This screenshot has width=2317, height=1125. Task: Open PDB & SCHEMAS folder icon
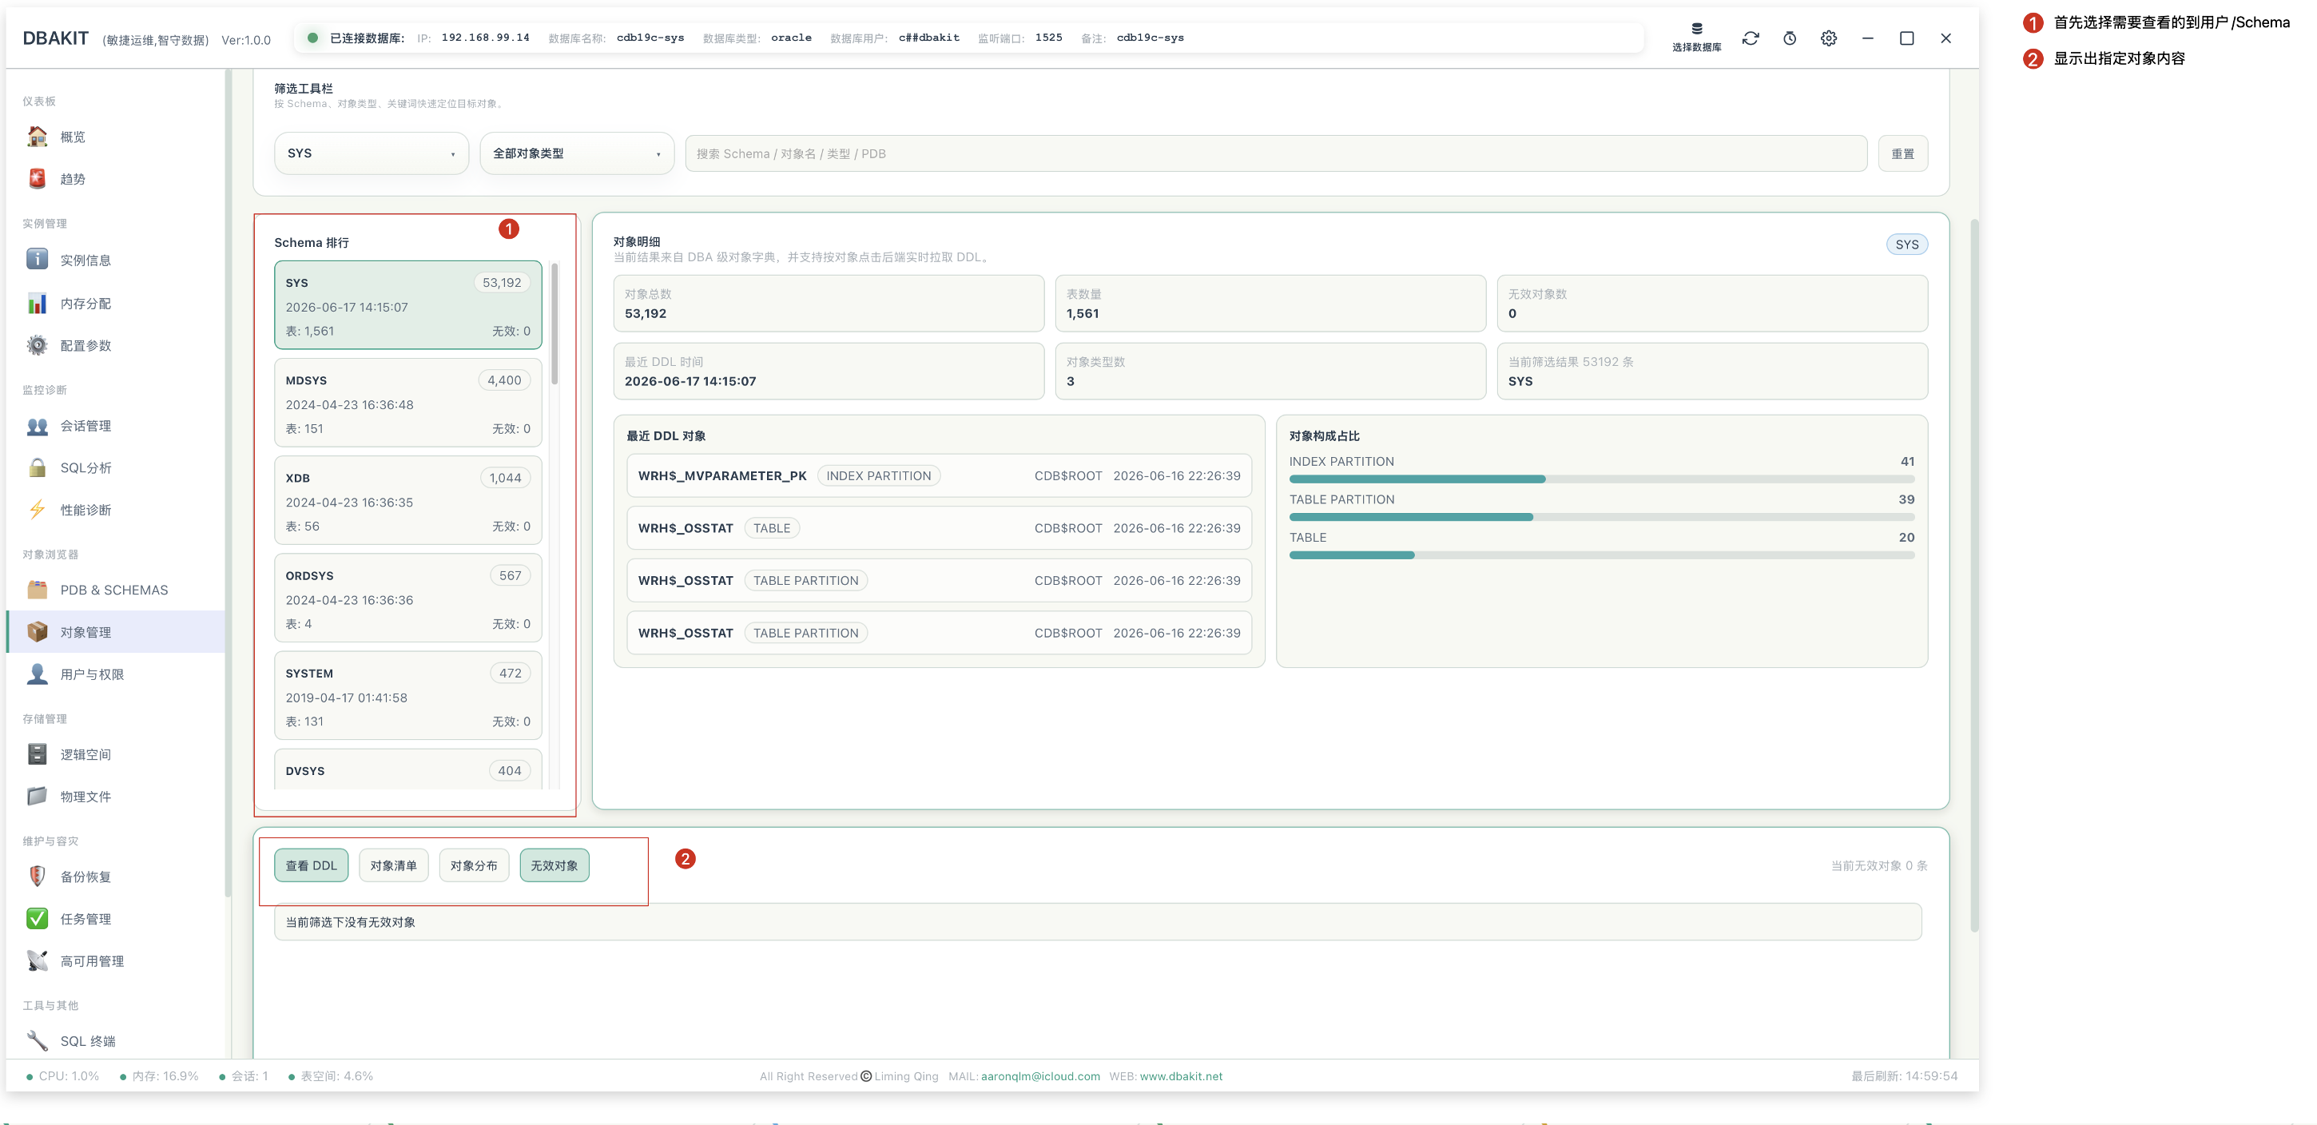tap(37, 590)
